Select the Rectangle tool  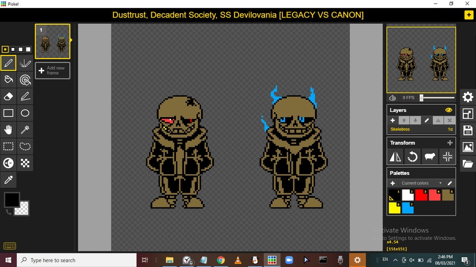point(8,113)
